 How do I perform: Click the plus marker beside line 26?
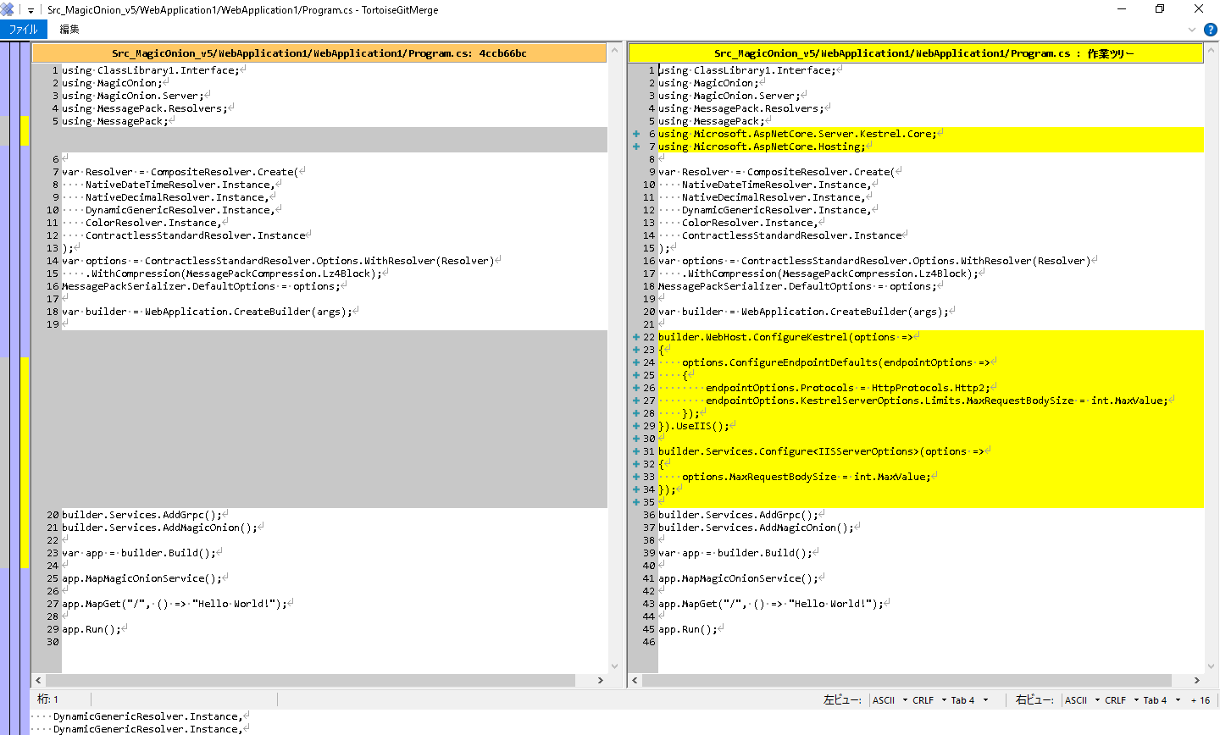click(635, 388)
